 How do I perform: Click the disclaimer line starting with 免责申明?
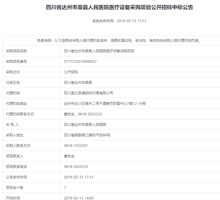119,41
